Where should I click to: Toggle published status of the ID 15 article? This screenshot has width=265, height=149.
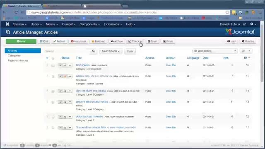[60, 76]
